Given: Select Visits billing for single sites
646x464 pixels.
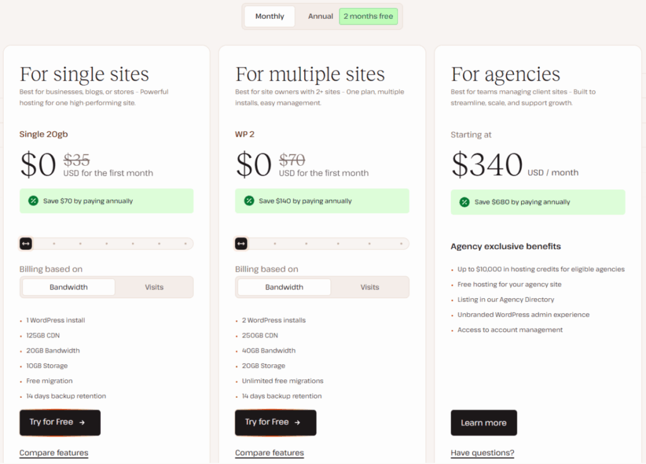Looking at the screenshot, I should pyautogui.click(x=154, y=287).
